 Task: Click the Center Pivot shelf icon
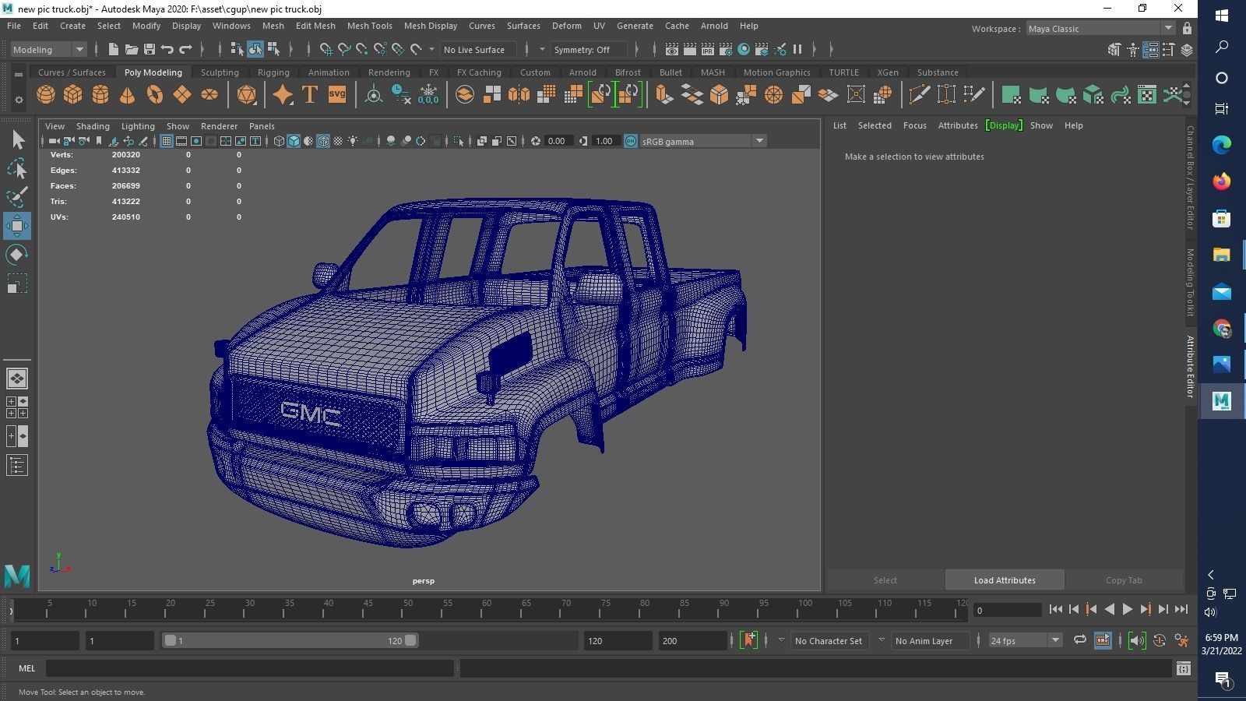[374, 95]
